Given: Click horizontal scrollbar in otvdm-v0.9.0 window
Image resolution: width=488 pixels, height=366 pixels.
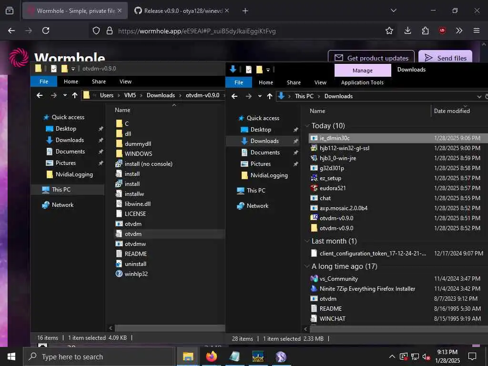Looking at the screenshot, I should coord(170,328).
